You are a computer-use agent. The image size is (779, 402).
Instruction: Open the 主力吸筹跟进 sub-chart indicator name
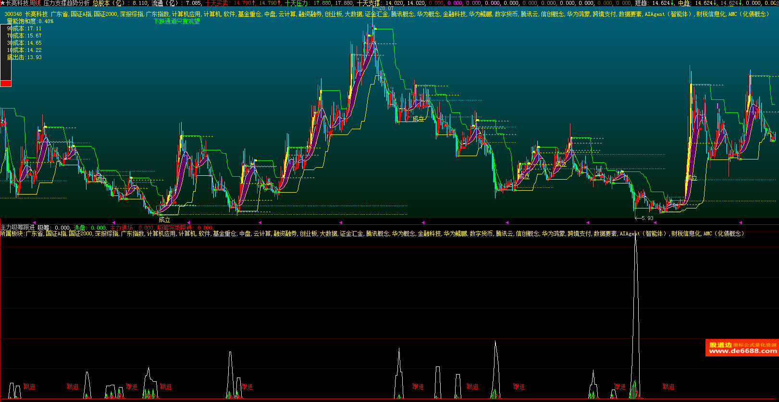17,228
